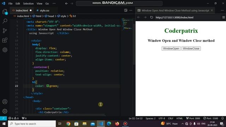This screenshot has width=226, height=127.
Task: Select the Window Open And Window Close preview tab
Action: [x=175, y=10]
